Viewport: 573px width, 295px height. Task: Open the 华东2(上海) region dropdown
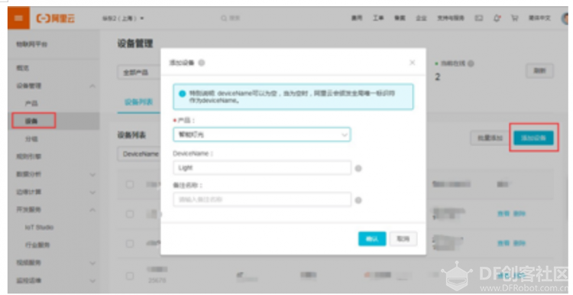(123, 18)
